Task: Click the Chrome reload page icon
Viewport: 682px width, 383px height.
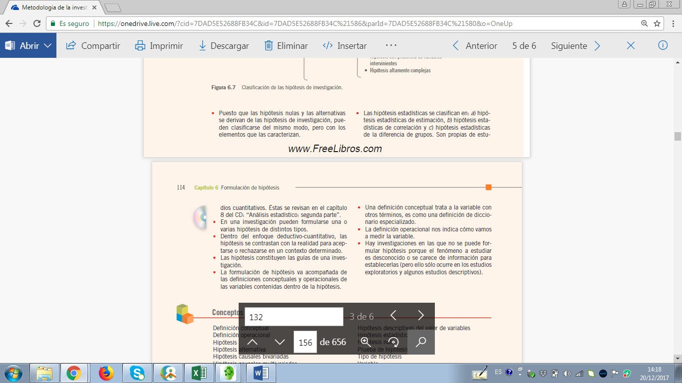Action: (x=37, y=23)
